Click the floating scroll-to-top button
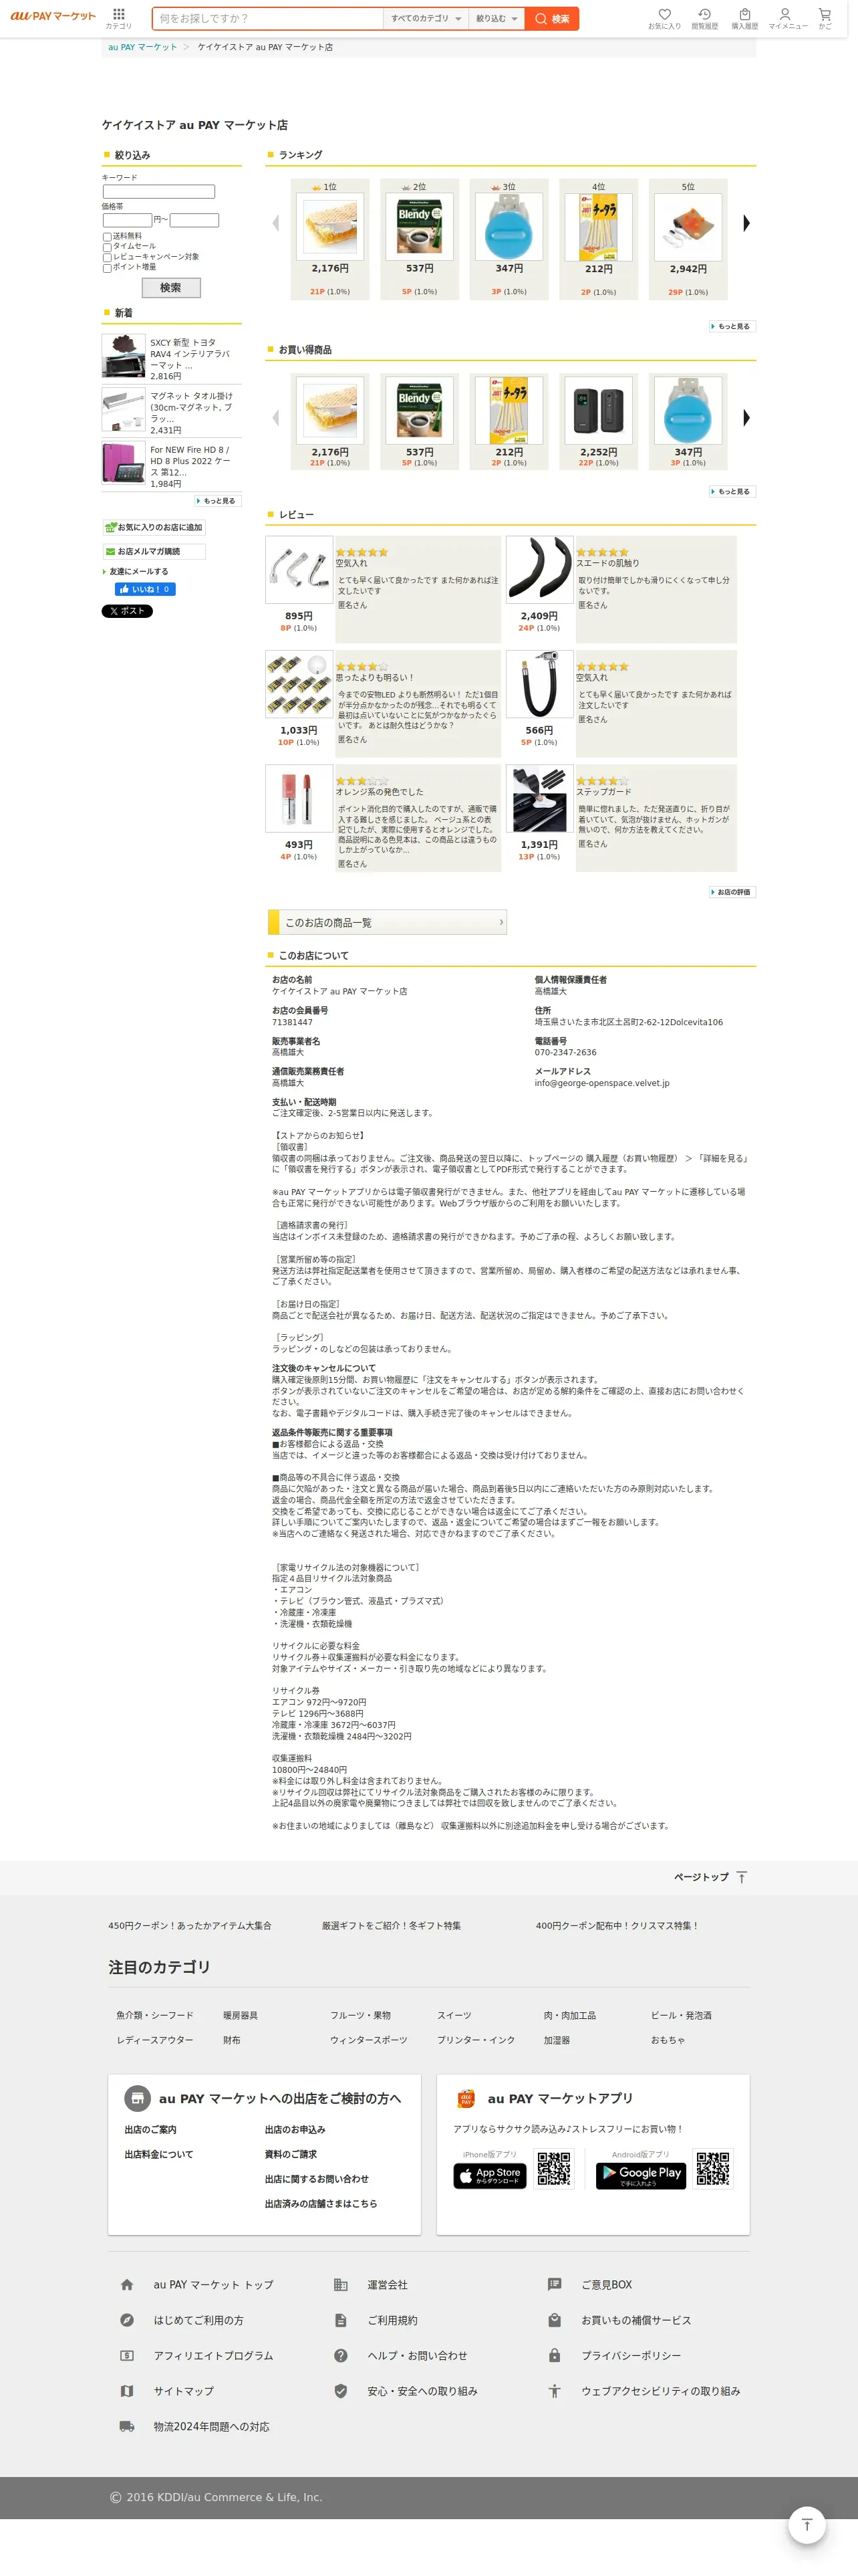Image resolution: width=858 pixels, height=2576 pixels. click(x=807, y=2526)
